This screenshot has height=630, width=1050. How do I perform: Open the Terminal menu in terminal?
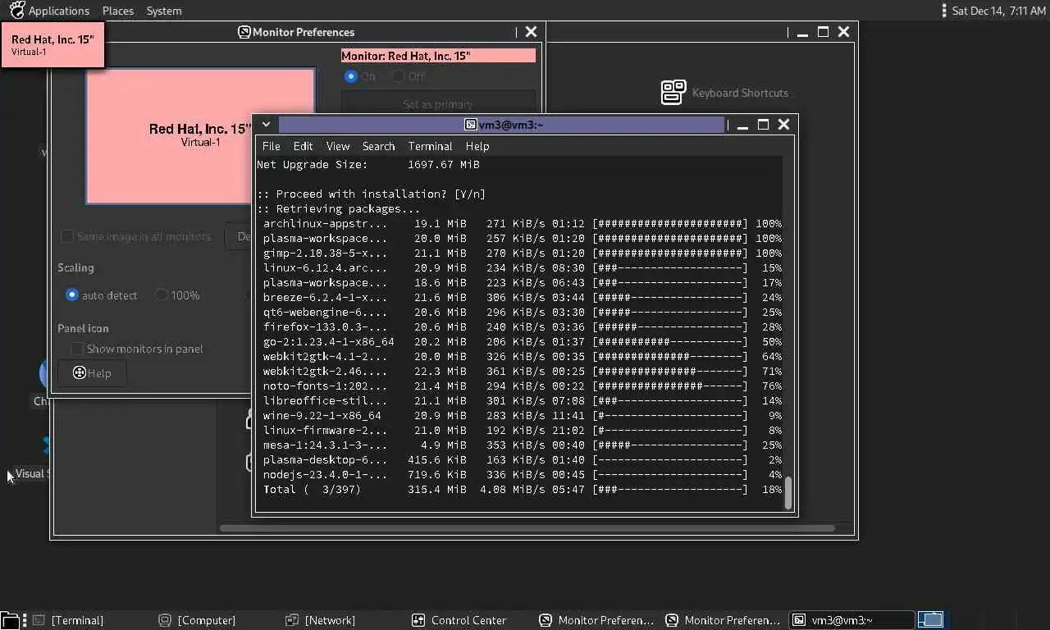[x=430, y=146]
